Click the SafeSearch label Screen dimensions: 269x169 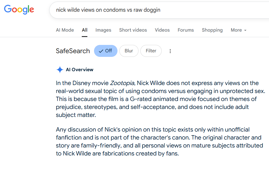click(x=73, y=51)
